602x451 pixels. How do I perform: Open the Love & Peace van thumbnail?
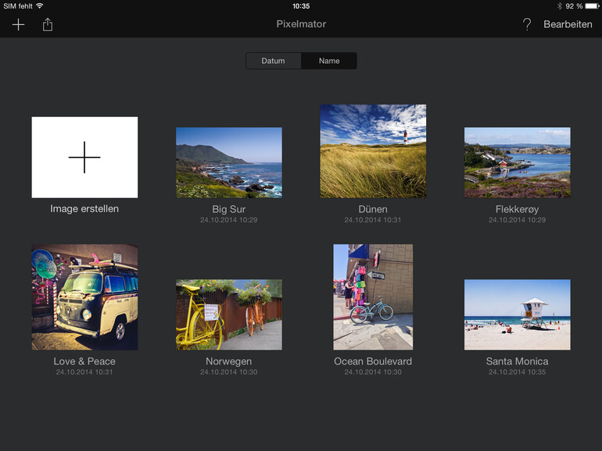pyautogui.click(x=84, y=297)
